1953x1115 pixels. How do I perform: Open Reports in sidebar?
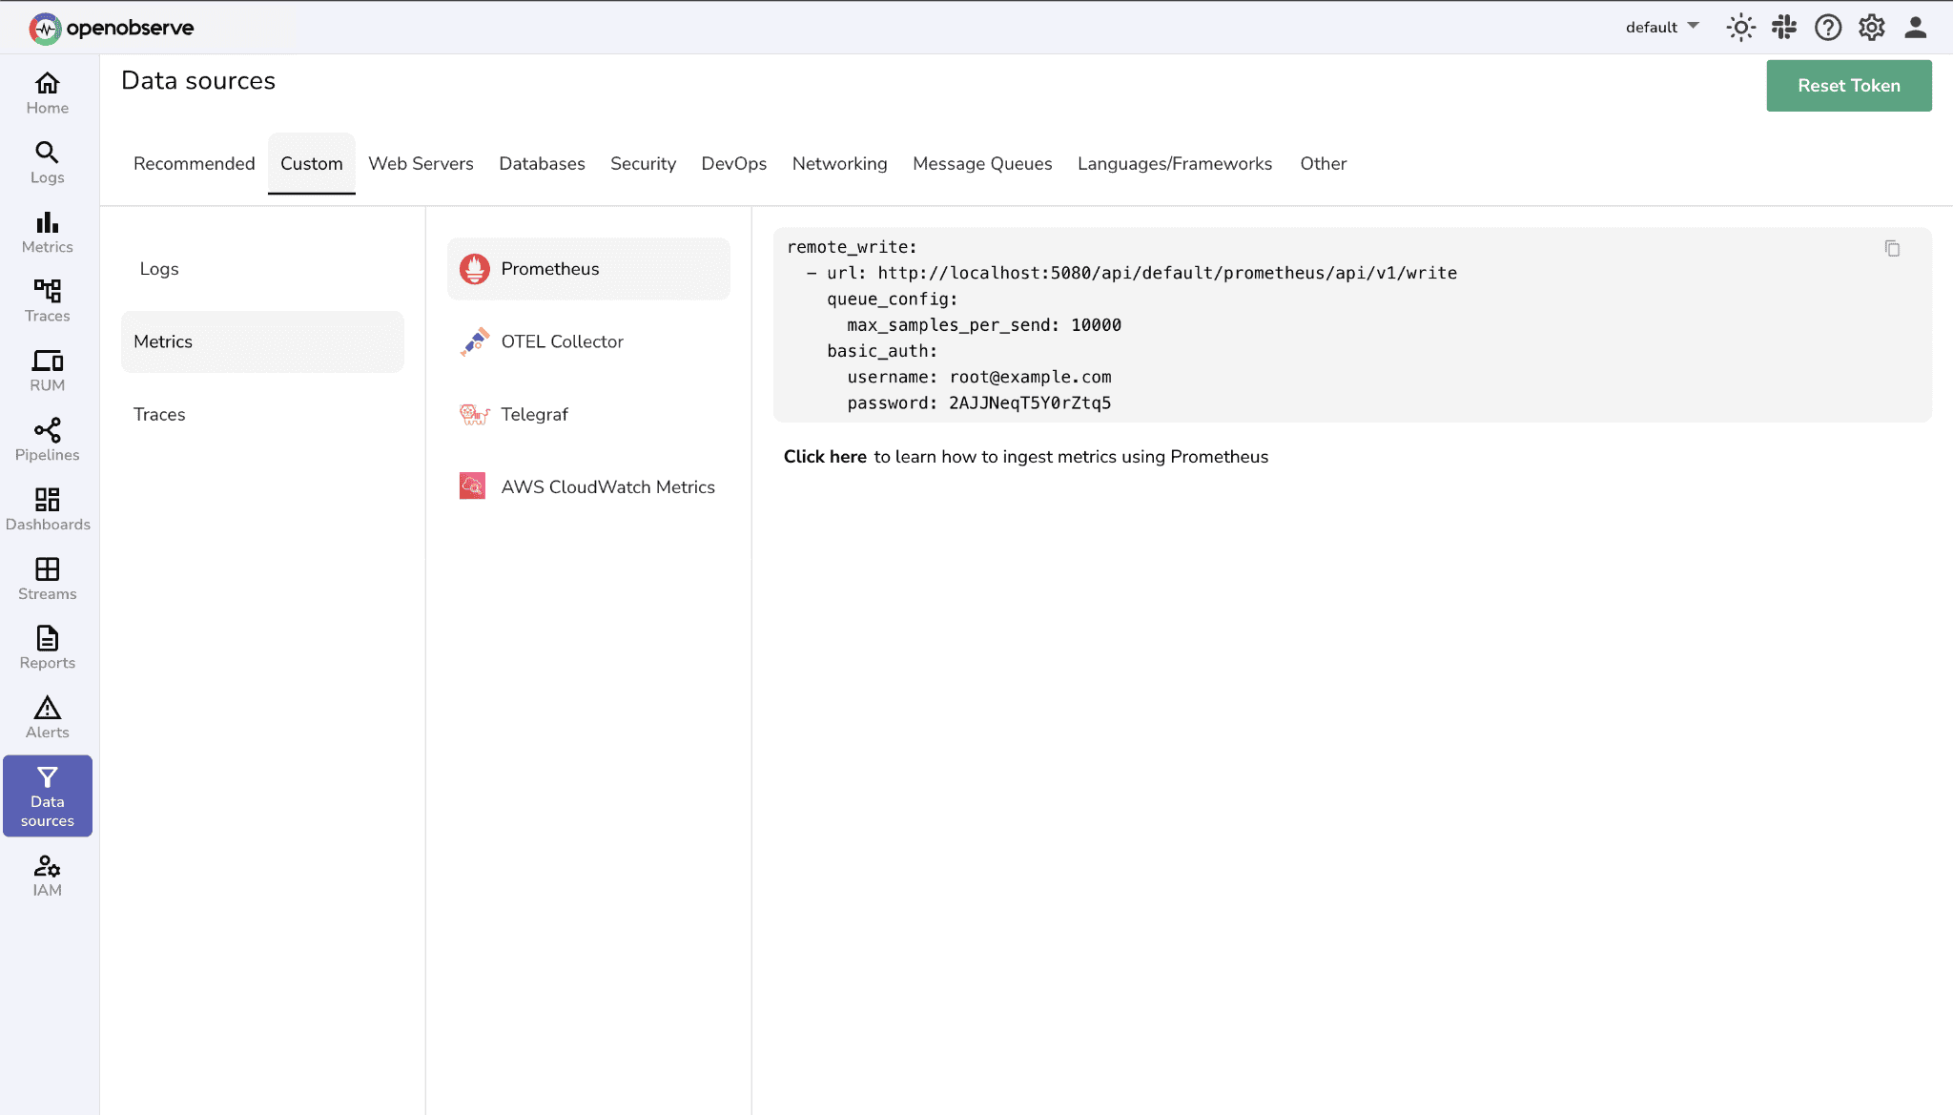[48, 649]
